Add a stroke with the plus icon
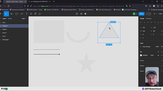Image resolution: width=163 pixels, height=91 pixels. click(x=162, y=61)
